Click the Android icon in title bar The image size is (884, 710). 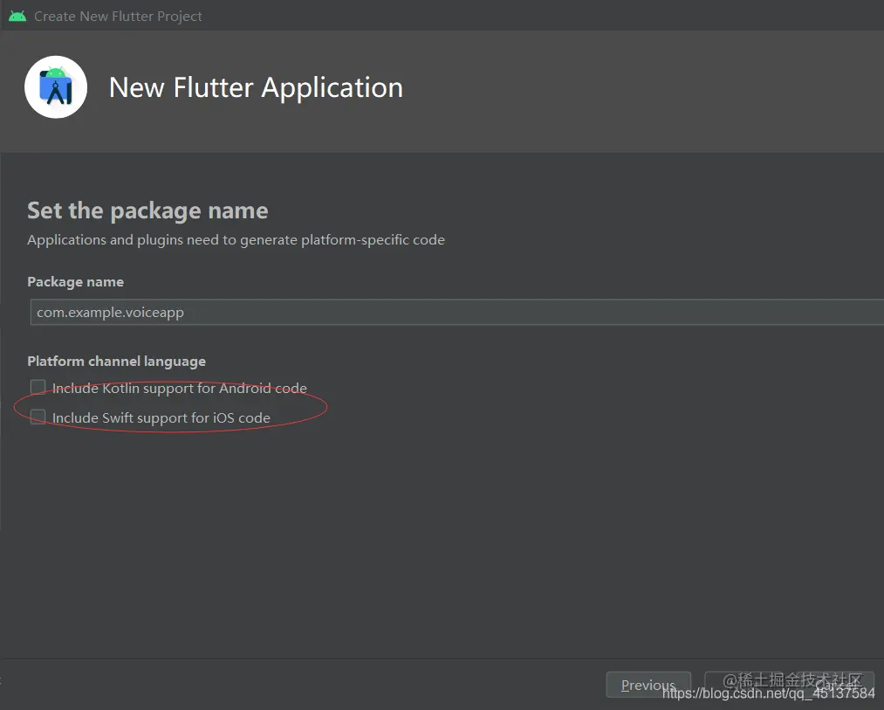(x=17, y=16)
